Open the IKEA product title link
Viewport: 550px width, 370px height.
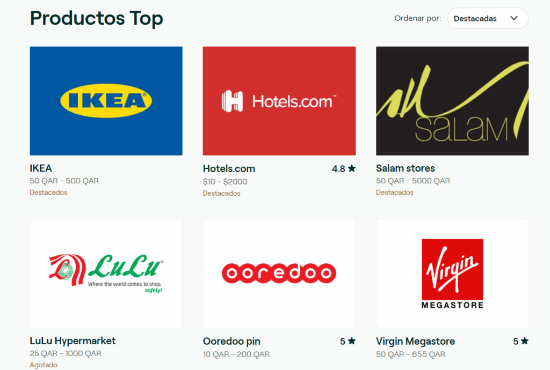coord(41,168)
